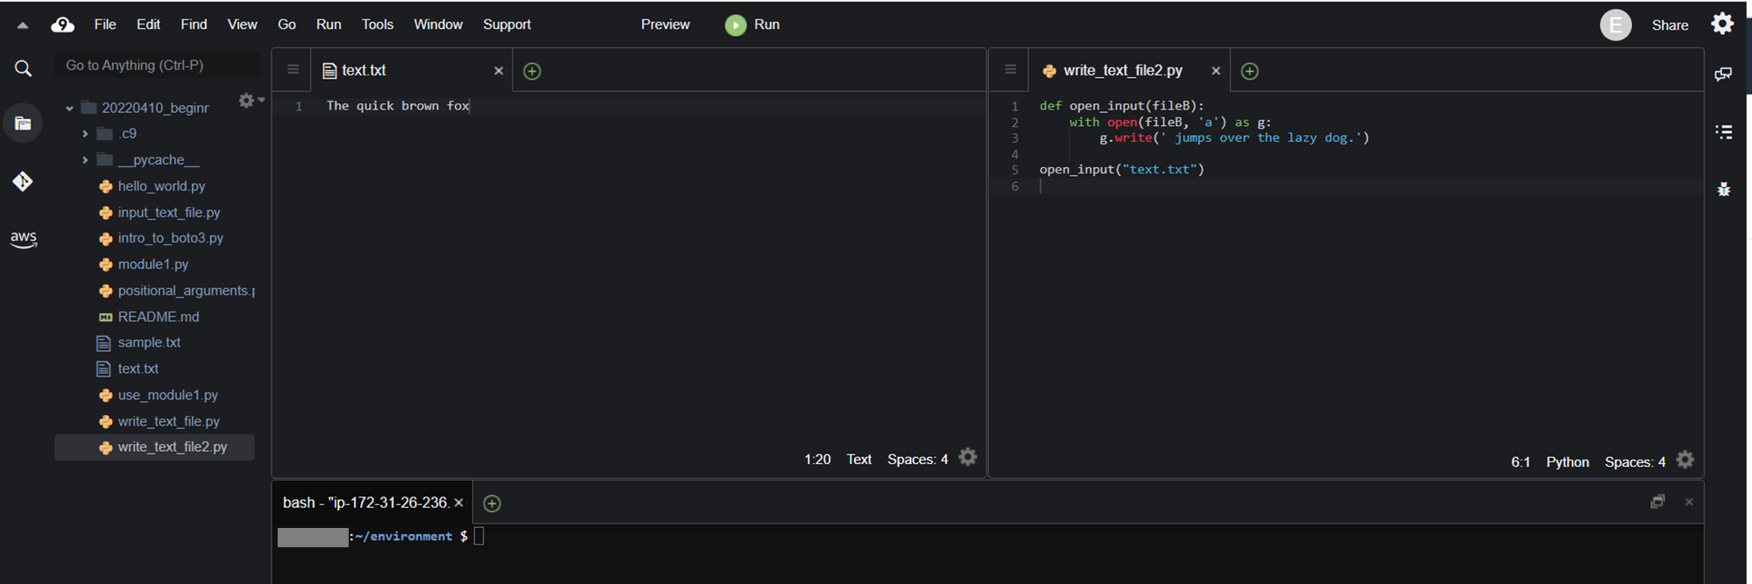
Task: Open preferences gear icon at top right
Action: (x=1722, y=24)
